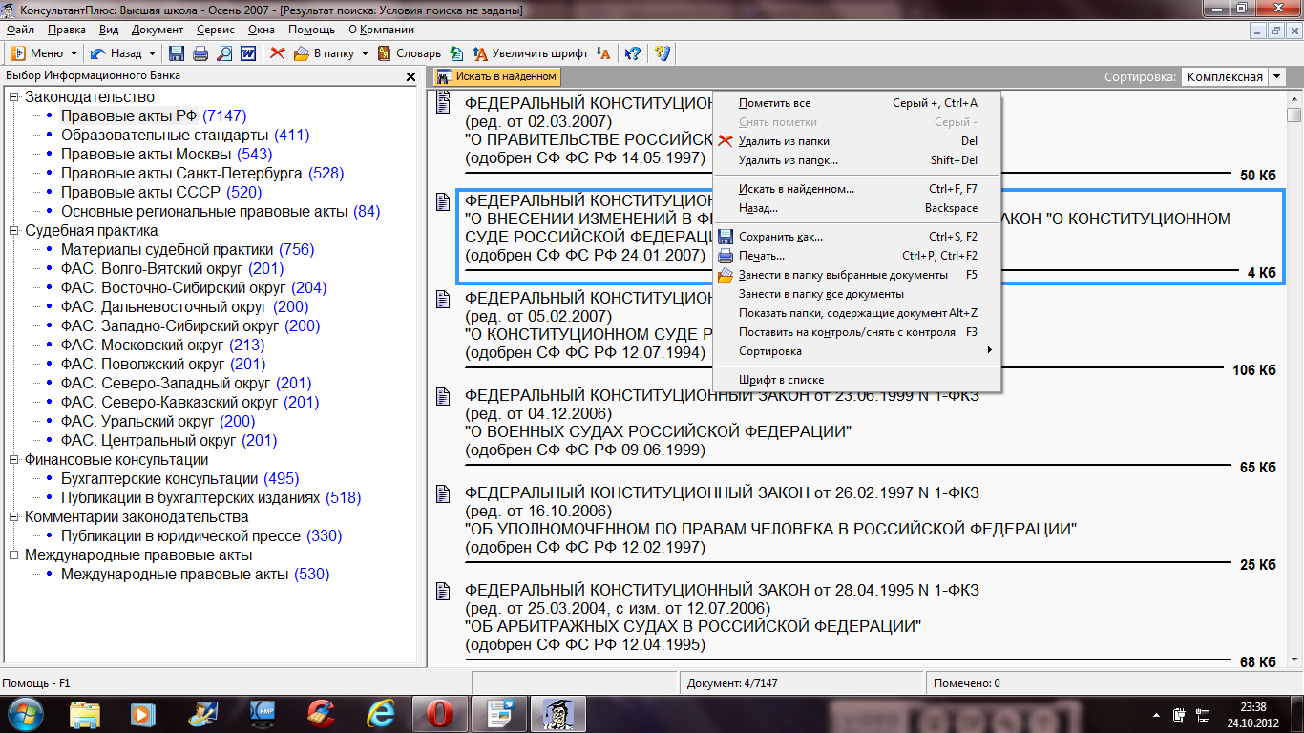Choose Занести в папку выбранные документы
Image resolution: width=1304 pixels, height=733 pixels.
pos(856,275)
